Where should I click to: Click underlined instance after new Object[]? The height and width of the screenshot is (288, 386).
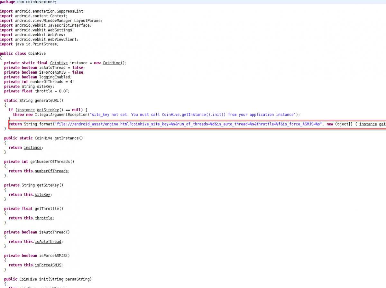point(368,124)
